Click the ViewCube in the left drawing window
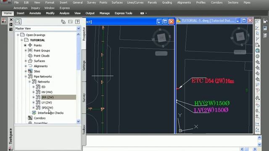The image size is (269, 151). (161, 38)
